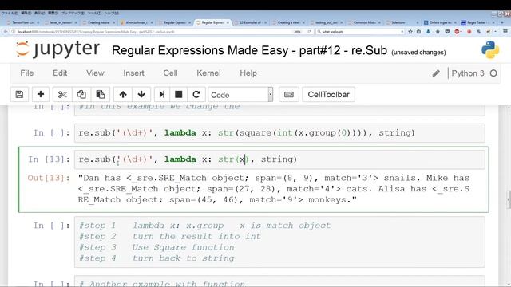Save notebook with the floppy disk icon
Image resolution: width=511 pixels, height=287 pixels.
[x=19, y=95]
